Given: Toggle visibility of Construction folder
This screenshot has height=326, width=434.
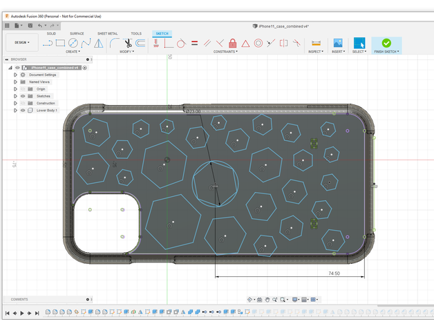Looking at the screenshot, I should click(x=23, y=103).
